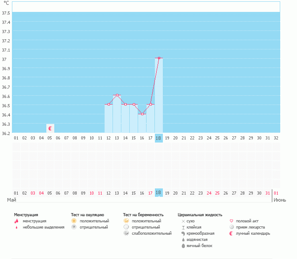Click the сухо cross icon in legend
Image resolution: width=297 pixels, height=259 pixels.
183,221
